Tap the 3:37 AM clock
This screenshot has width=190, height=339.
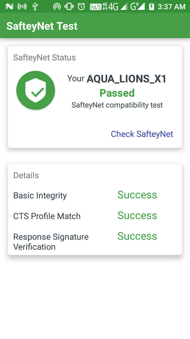coord(172,7)
